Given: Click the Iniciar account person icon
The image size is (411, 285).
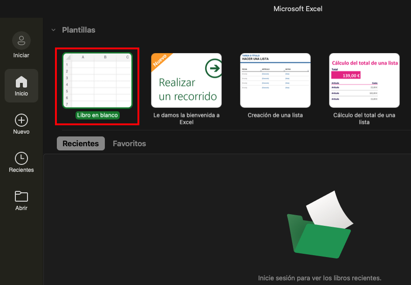Looking at the screenshot, I should point(21,41).
